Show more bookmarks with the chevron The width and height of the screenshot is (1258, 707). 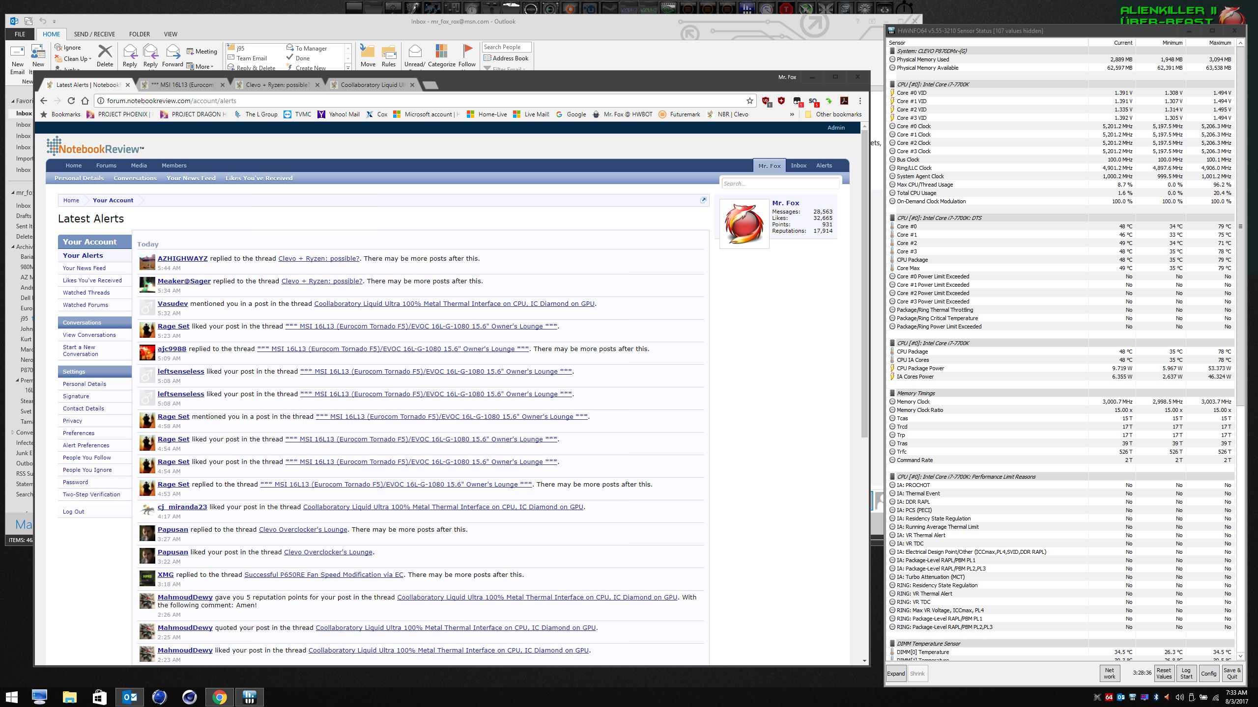coord(792,114)
